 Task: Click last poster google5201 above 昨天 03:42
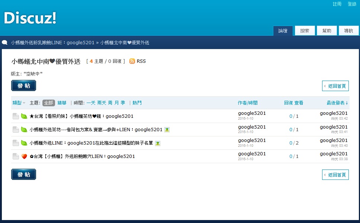pyautogui.click(x=334, y=113)
